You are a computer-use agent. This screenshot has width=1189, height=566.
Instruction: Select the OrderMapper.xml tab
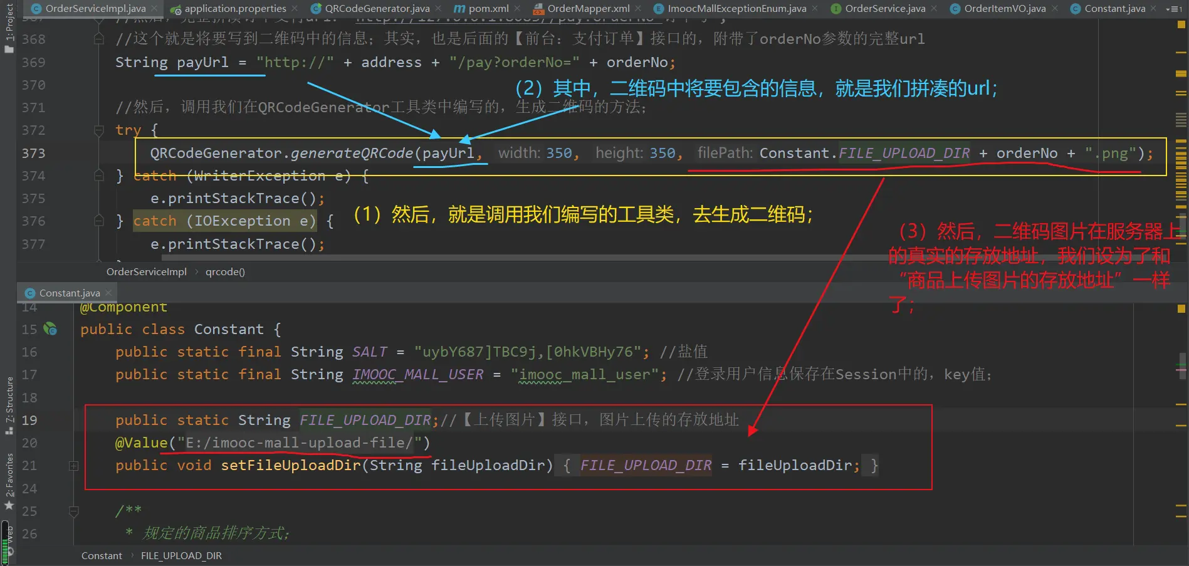tap(588, 9)
